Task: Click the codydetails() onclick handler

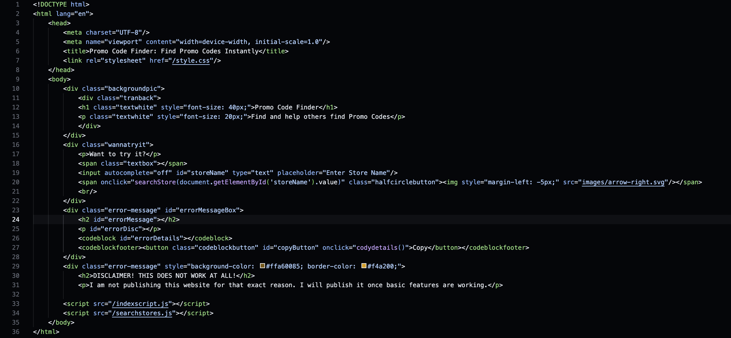Action: click(x=381, y=248)
